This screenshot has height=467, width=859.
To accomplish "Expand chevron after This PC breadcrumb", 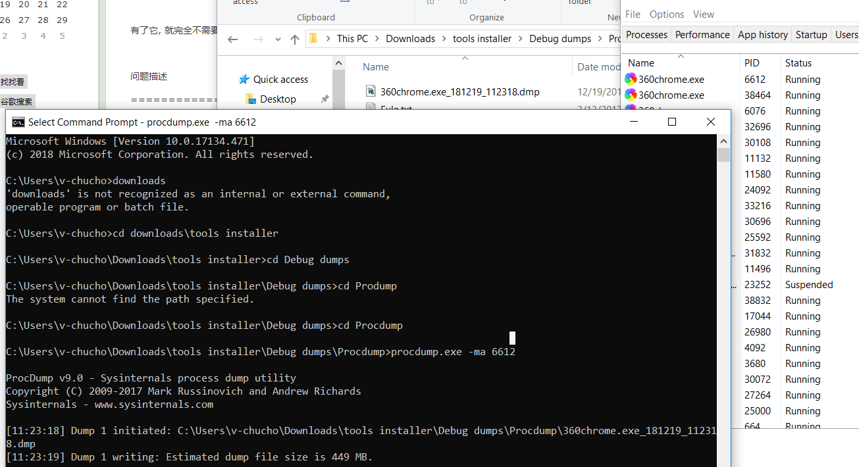I will [377, 39].
